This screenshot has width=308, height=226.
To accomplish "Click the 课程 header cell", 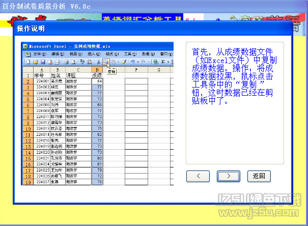I will click(x=78, y=75).
